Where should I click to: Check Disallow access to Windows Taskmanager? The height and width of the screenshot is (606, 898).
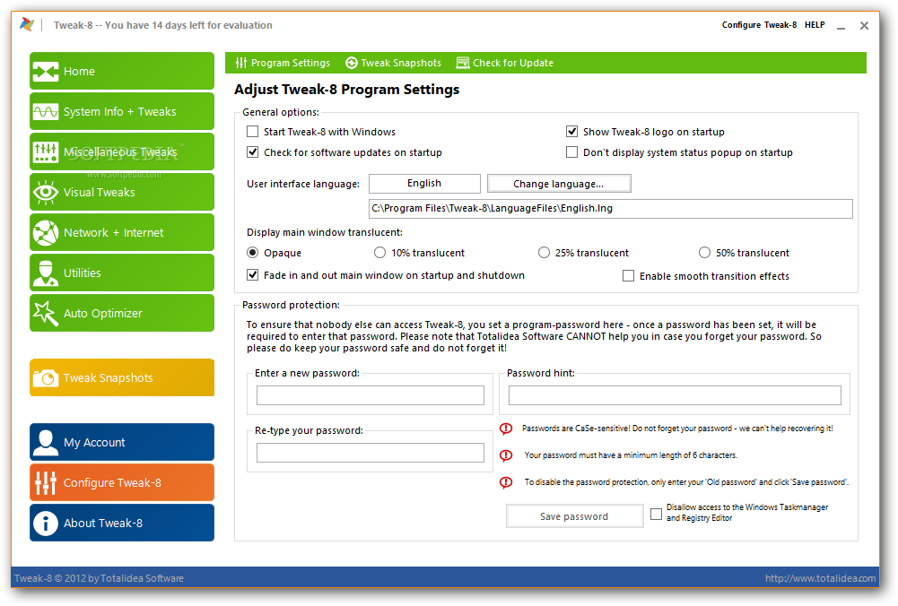coord(657,514)
